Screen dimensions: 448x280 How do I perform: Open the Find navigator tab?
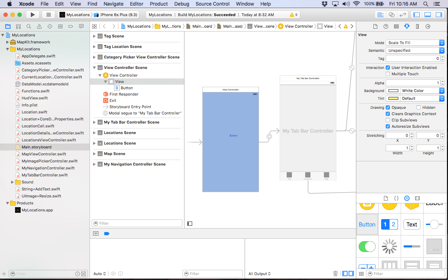[x=29, y=26]
